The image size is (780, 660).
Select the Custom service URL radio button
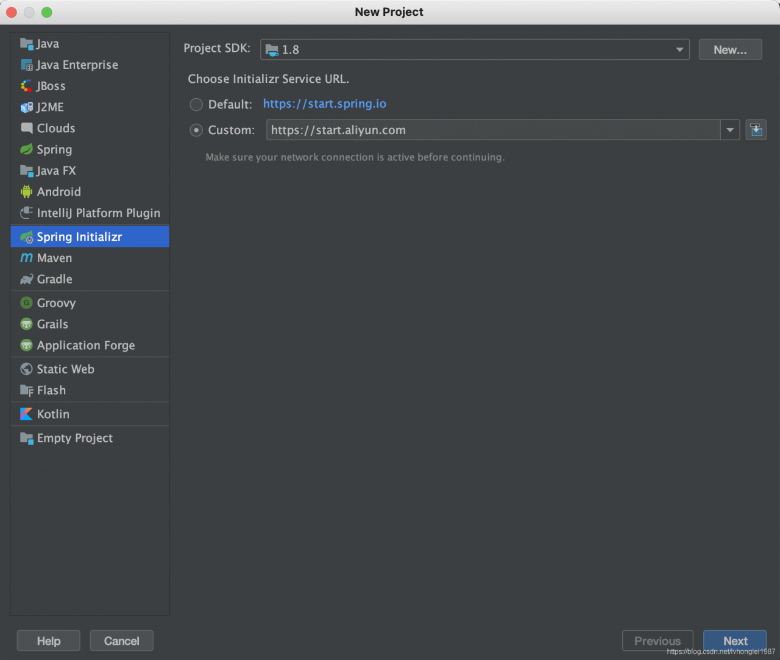pyautogui.click(x=196, y=130)
